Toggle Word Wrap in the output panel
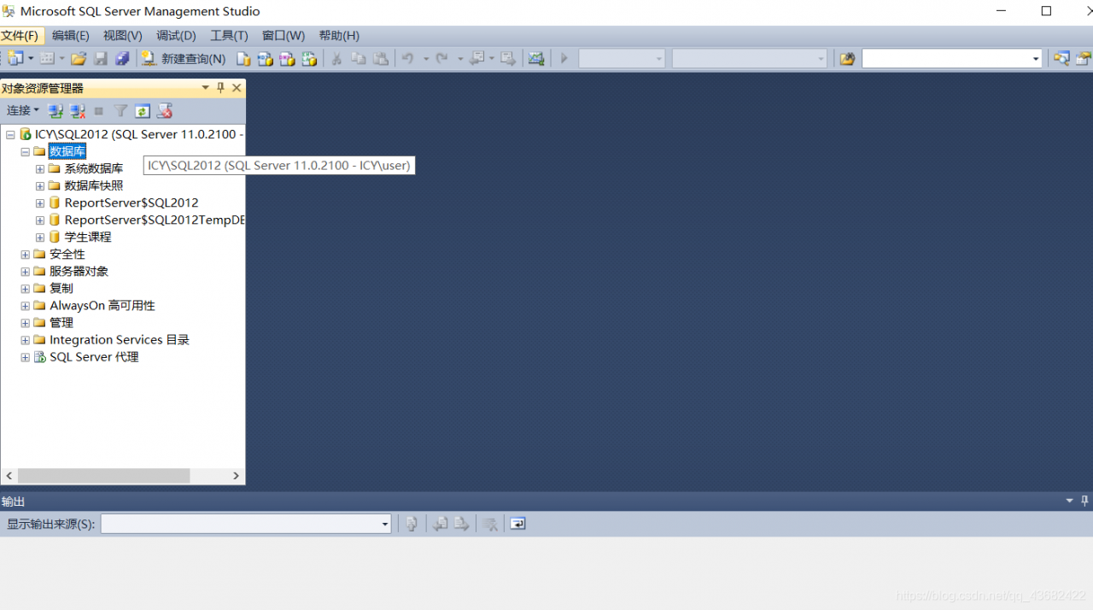 click(517, 524)
